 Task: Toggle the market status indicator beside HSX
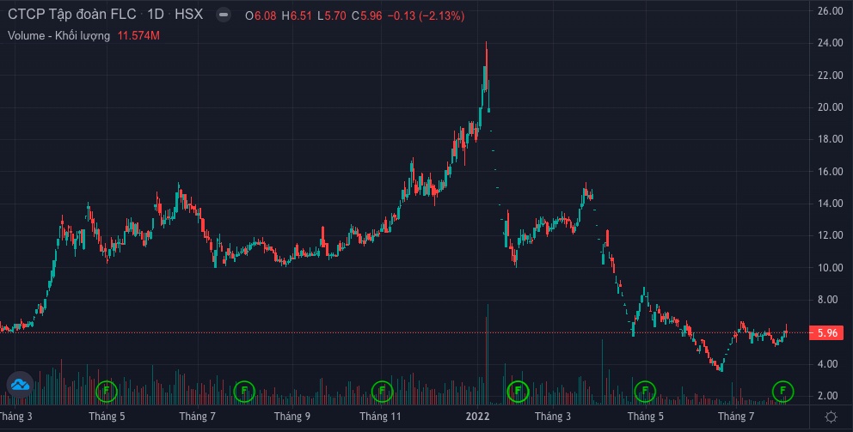pyautogui.click(x=223, y=15)
